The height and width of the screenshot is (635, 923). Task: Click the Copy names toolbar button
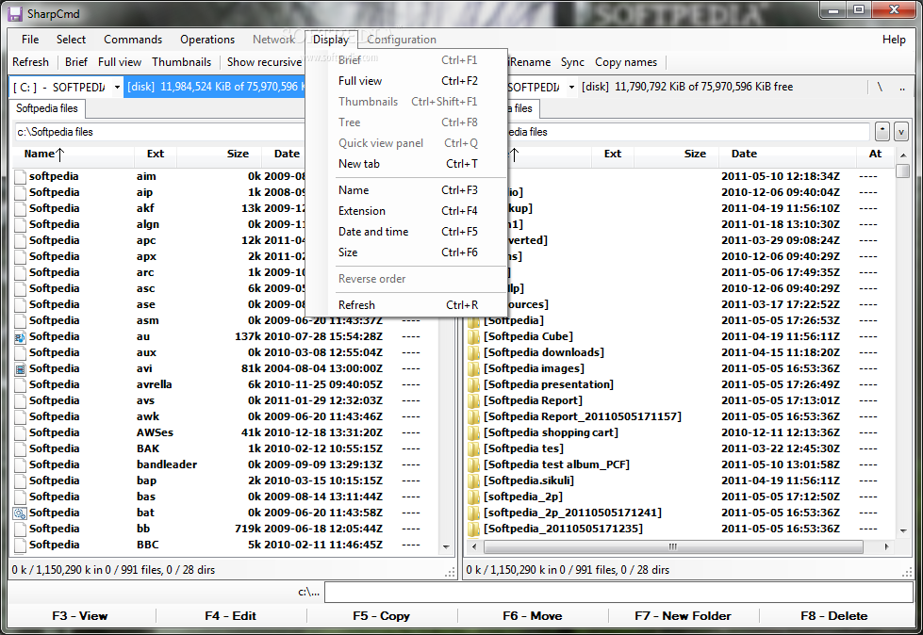tap(626, 62)
